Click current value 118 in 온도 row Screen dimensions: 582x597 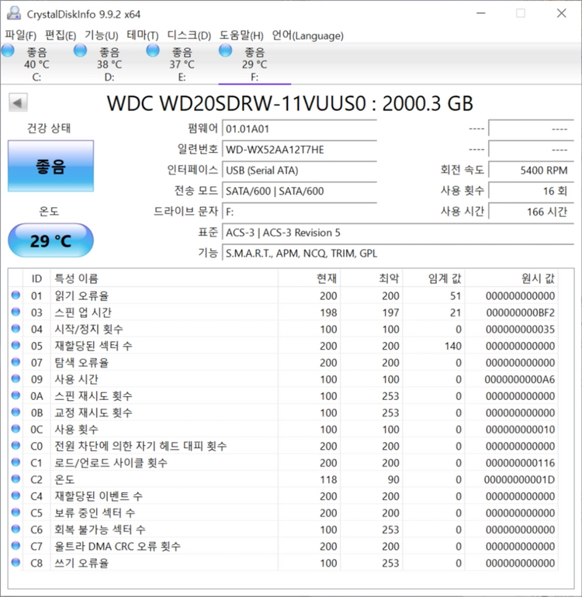point(328,479)
